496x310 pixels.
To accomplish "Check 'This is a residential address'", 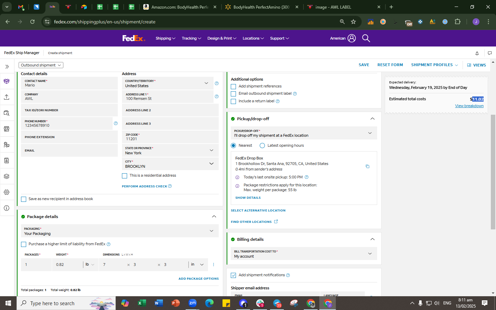I will 125,176.
